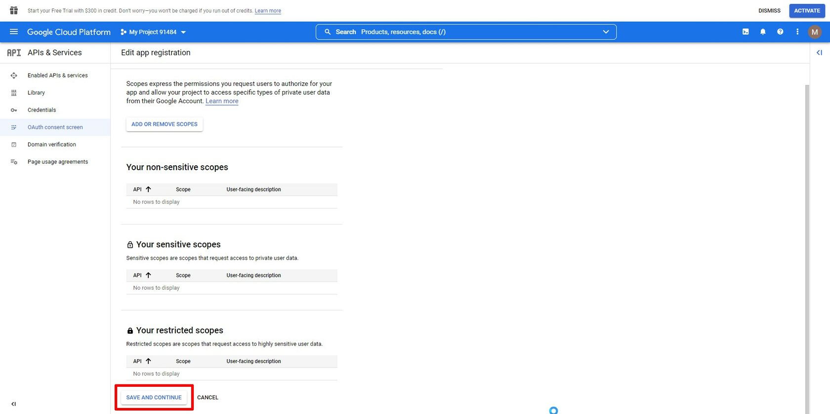Activate Cloud Shell terminal icon
Image resolution: width=830 pixels, height=414 pixels.
tap(746, 32)
